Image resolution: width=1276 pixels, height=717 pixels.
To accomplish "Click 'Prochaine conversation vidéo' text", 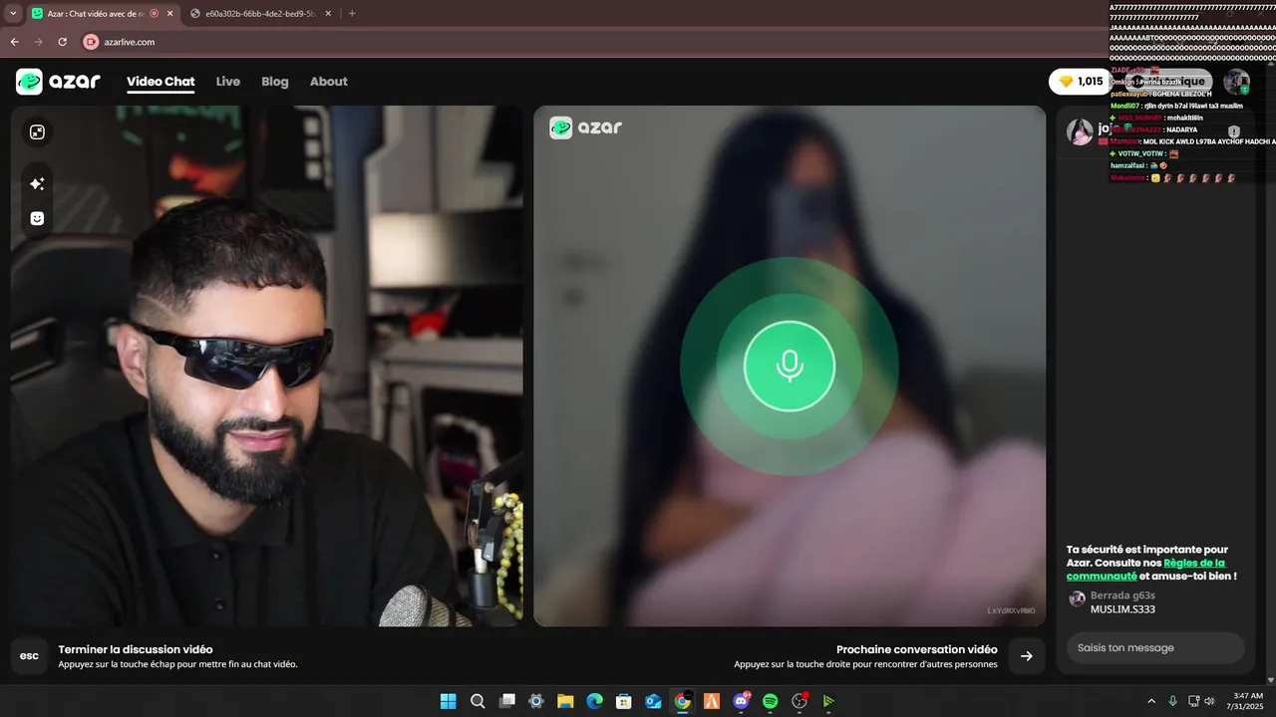I will (x=917, y=649).
